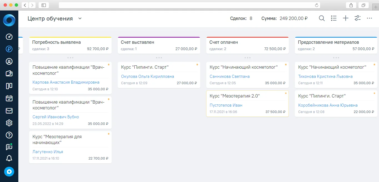Add a new deal with plus icon
The height and width of the screenshot is (182, 379).
click(x=345, y=18)
